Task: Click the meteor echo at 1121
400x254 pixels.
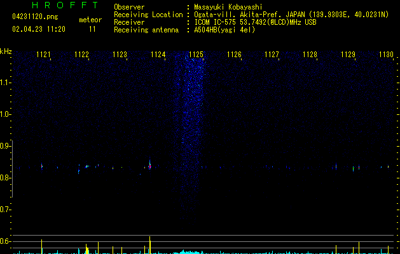Action: [42, 166]
